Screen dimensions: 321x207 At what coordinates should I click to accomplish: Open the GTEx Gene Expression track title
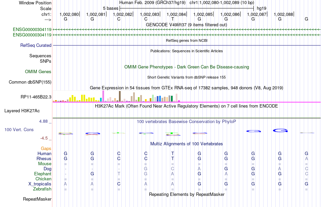point(187,88)
